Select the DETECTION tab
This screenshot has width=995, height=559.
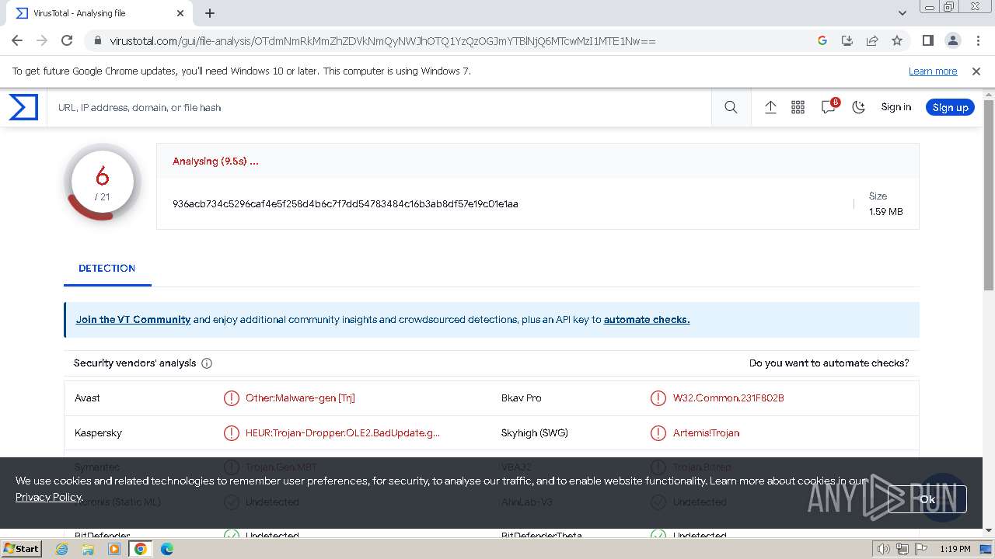click(107, 268)
